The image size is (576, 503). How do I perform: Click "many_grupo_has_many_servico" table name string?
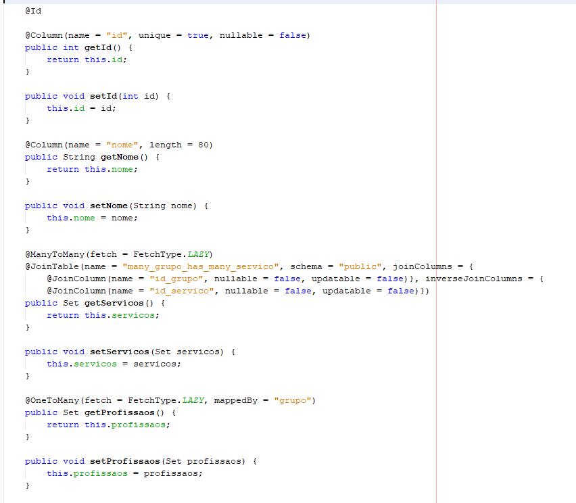tap(201, 266)
